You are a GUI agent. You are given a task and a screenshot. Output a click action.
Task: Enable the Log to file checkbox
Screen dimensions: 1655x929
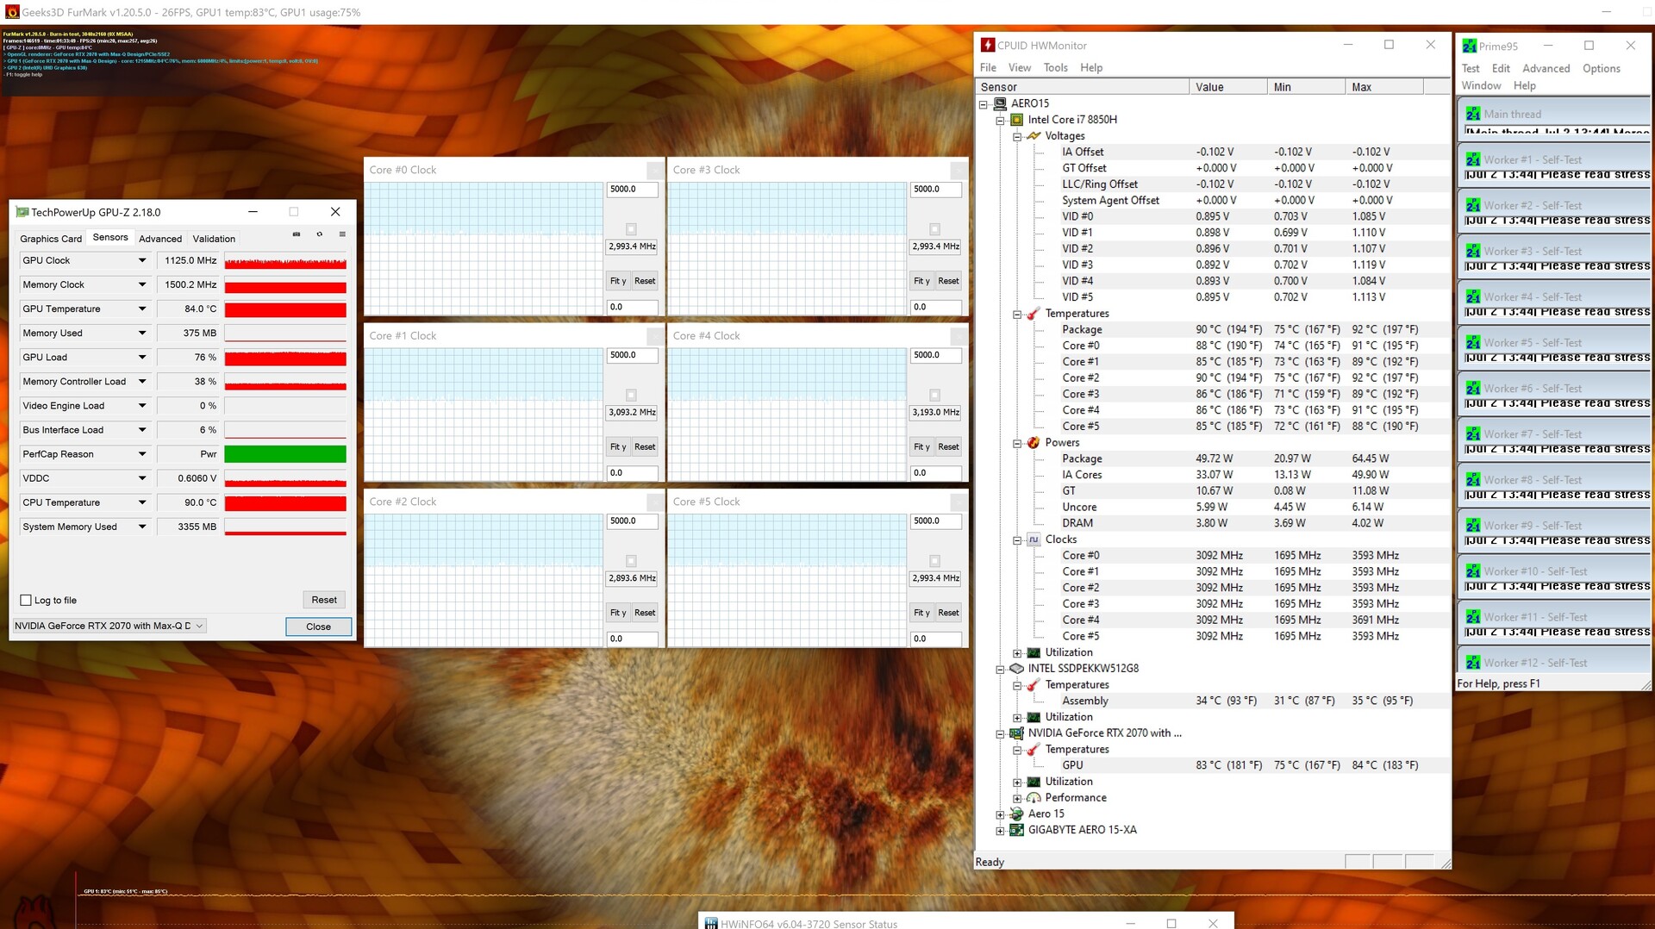pyautogui.click(x=26, y=601)
